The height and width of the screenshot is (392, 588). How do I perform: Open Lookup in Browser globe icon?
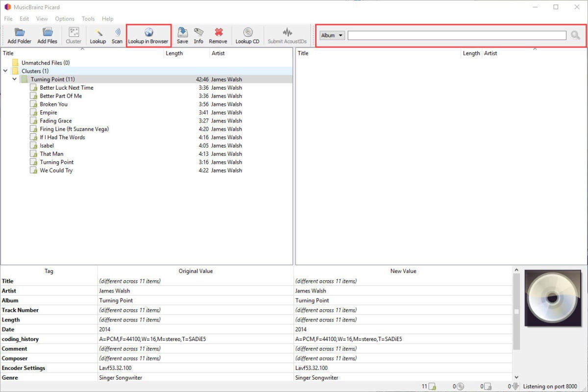(148, 32)
